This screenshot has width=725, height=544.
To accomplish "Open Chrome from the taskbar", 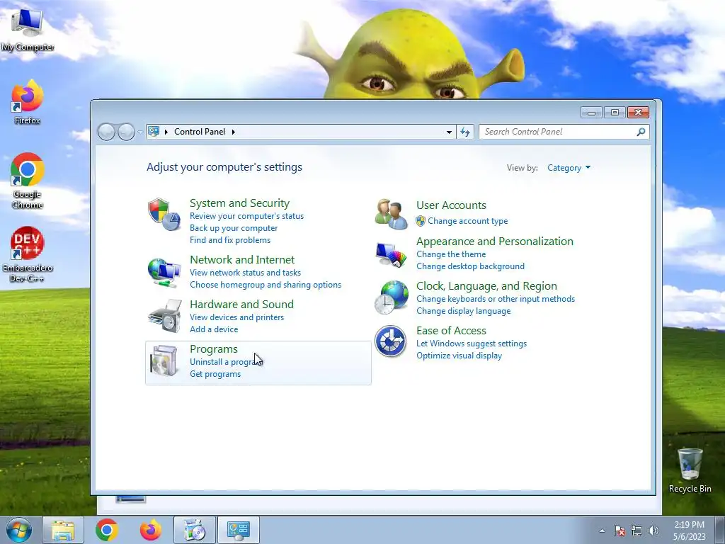I will tap(107, 530).
